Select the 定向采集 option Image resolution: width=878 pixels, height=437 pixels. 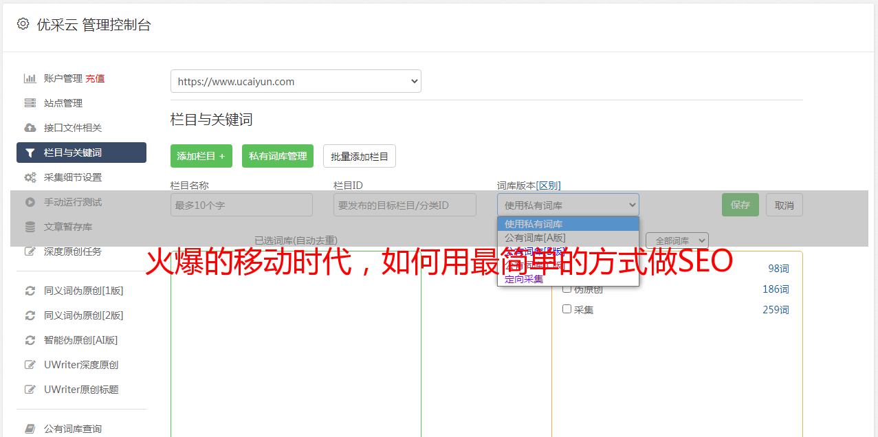click(568, 279)
